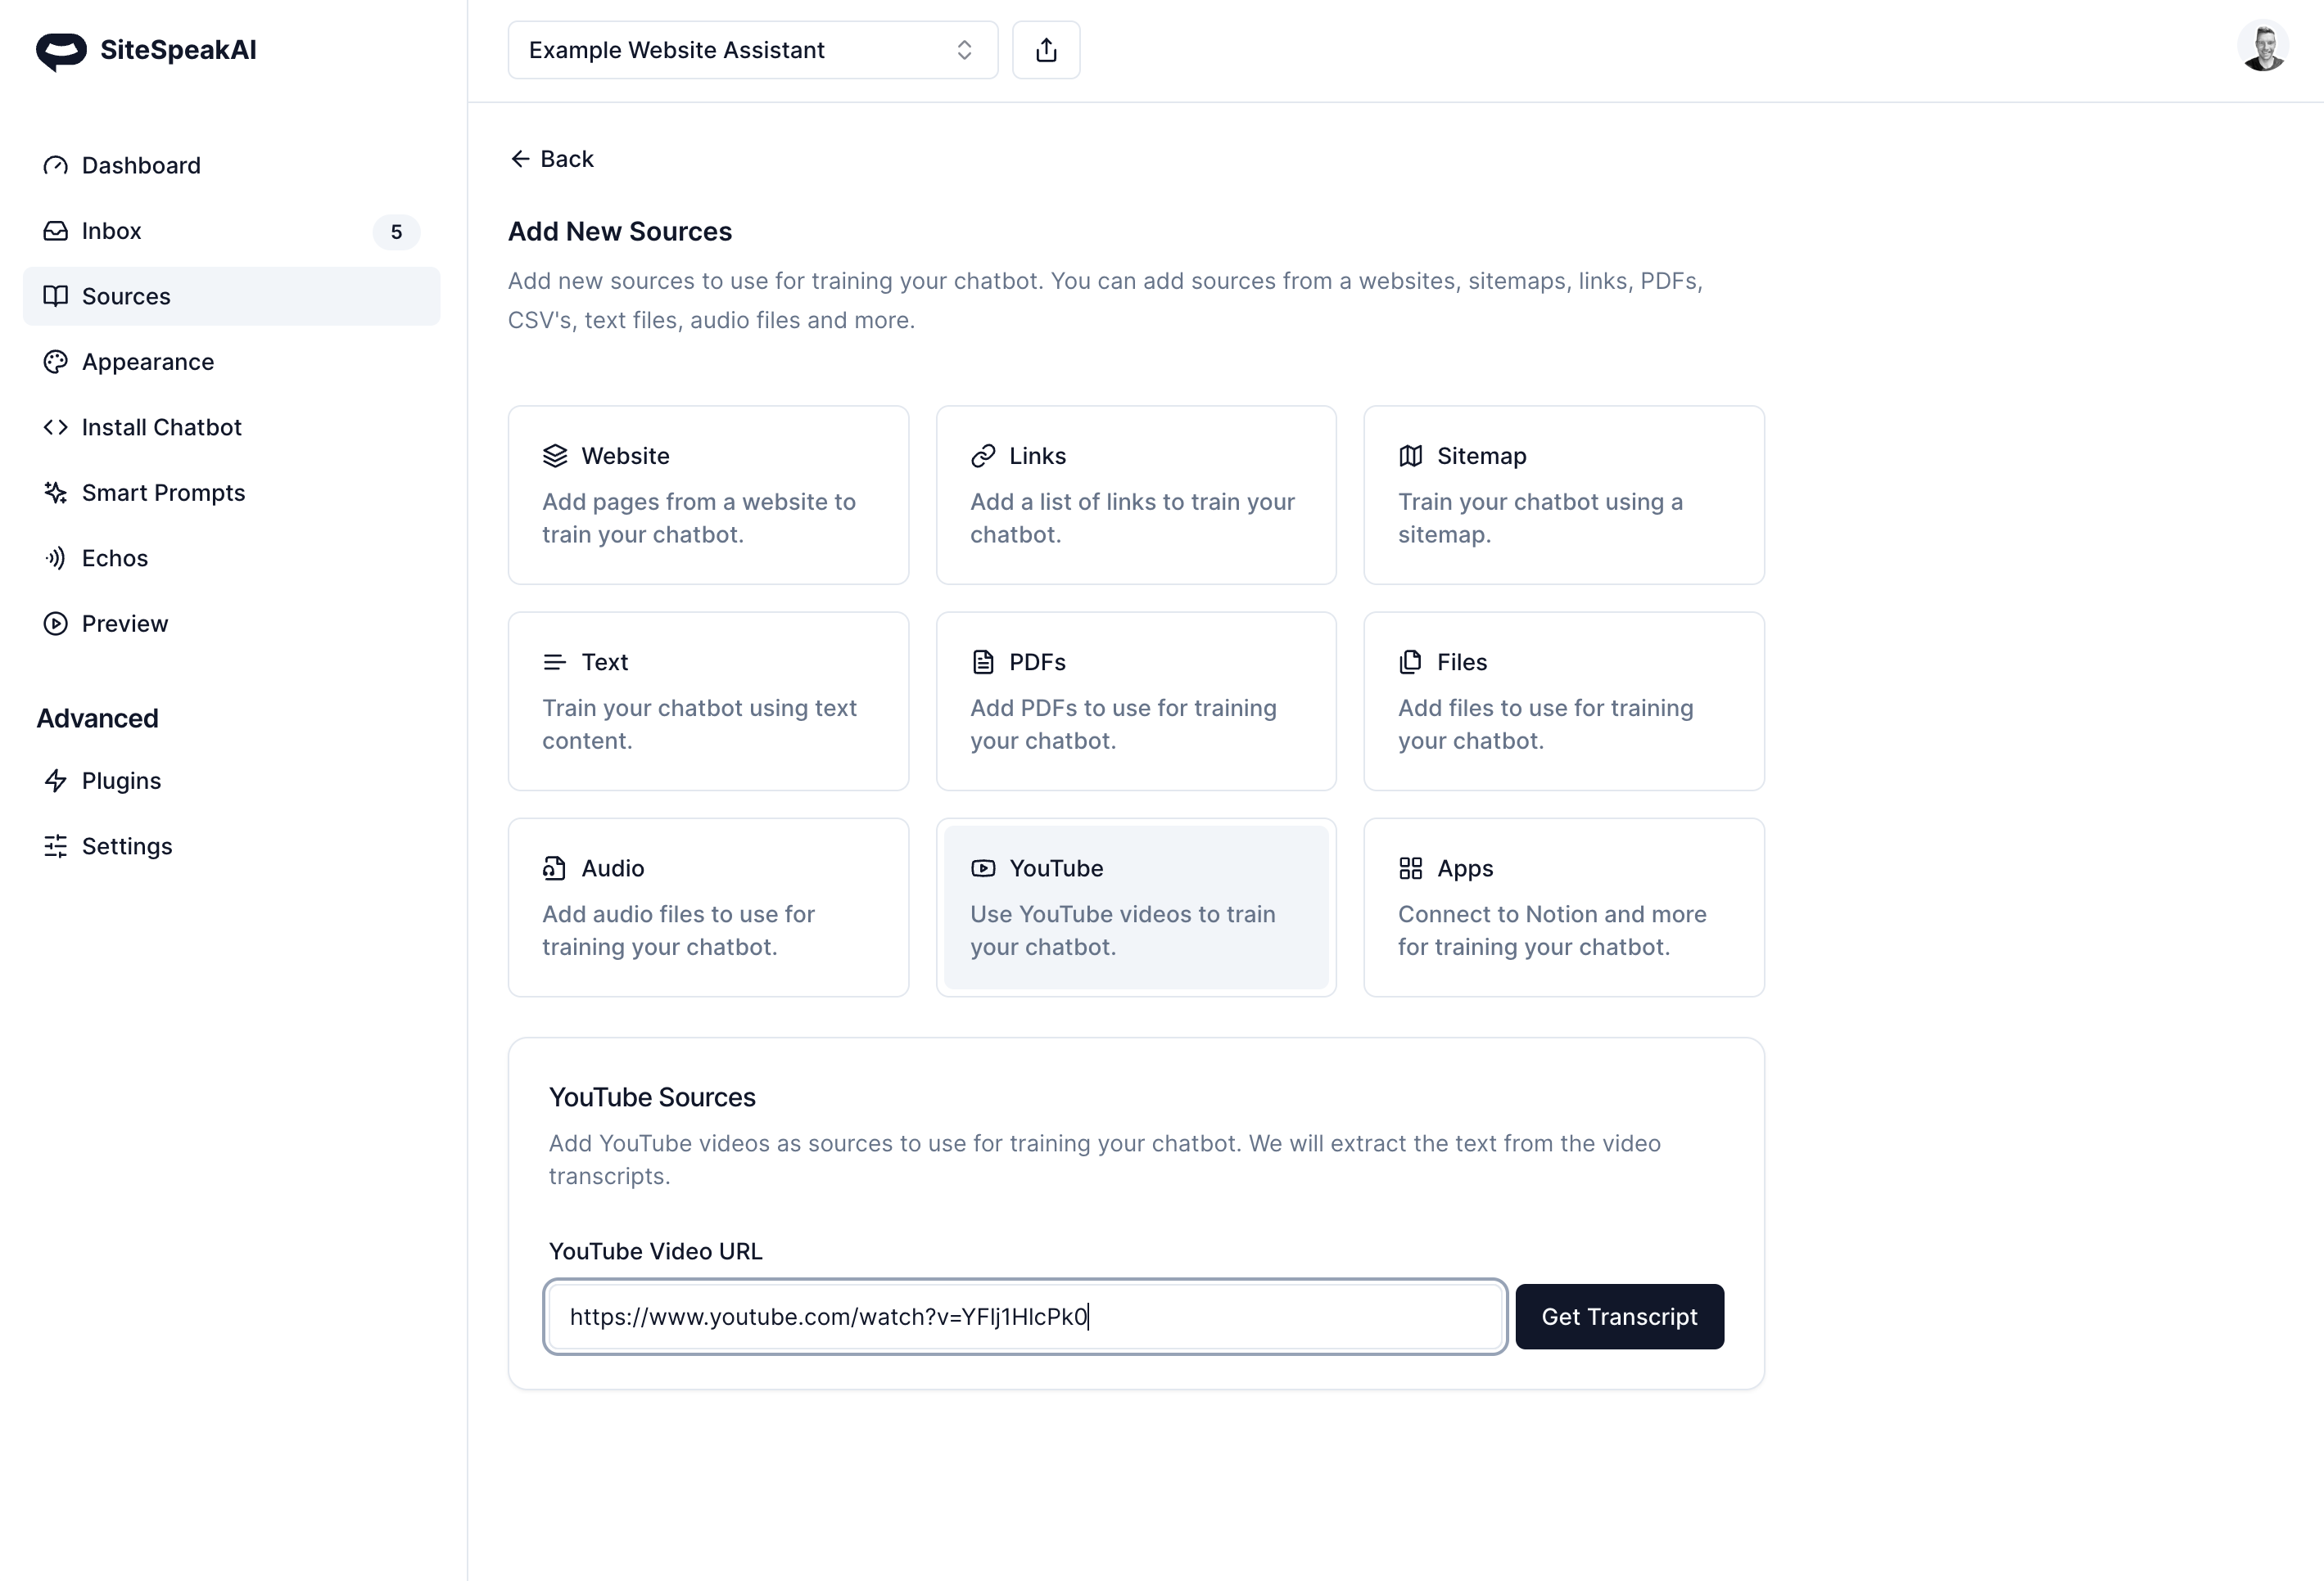The image size is (2324, 1581).
Task: Click the YouTube Video URL field
Action: pos(1024,1316)
